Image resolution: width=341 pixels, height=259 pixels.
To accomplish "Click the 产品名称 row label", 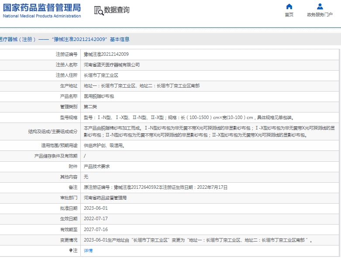I will tap(69, 96).
